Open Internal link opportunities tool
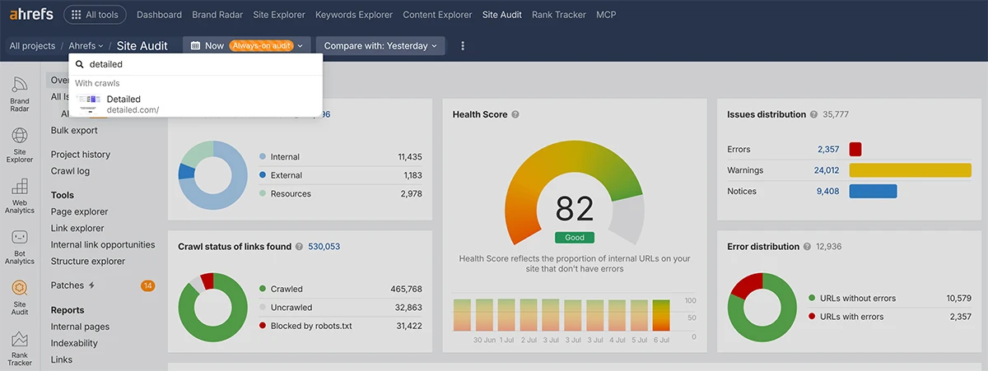Viewport: 988px width, 371px height. (103, 244)
